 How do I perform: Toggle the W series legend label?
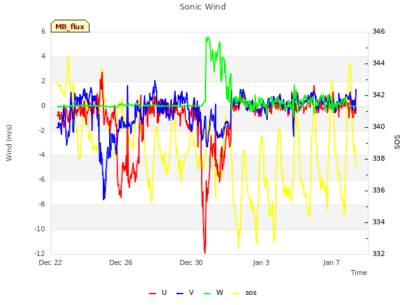click(219, 292)
